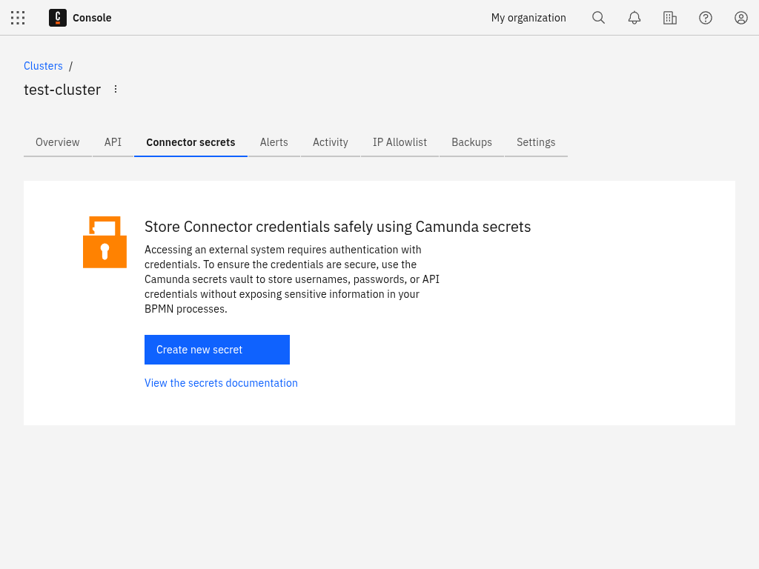Select the Connector secrets tab

pyautogui.click(x=190, y=142)
